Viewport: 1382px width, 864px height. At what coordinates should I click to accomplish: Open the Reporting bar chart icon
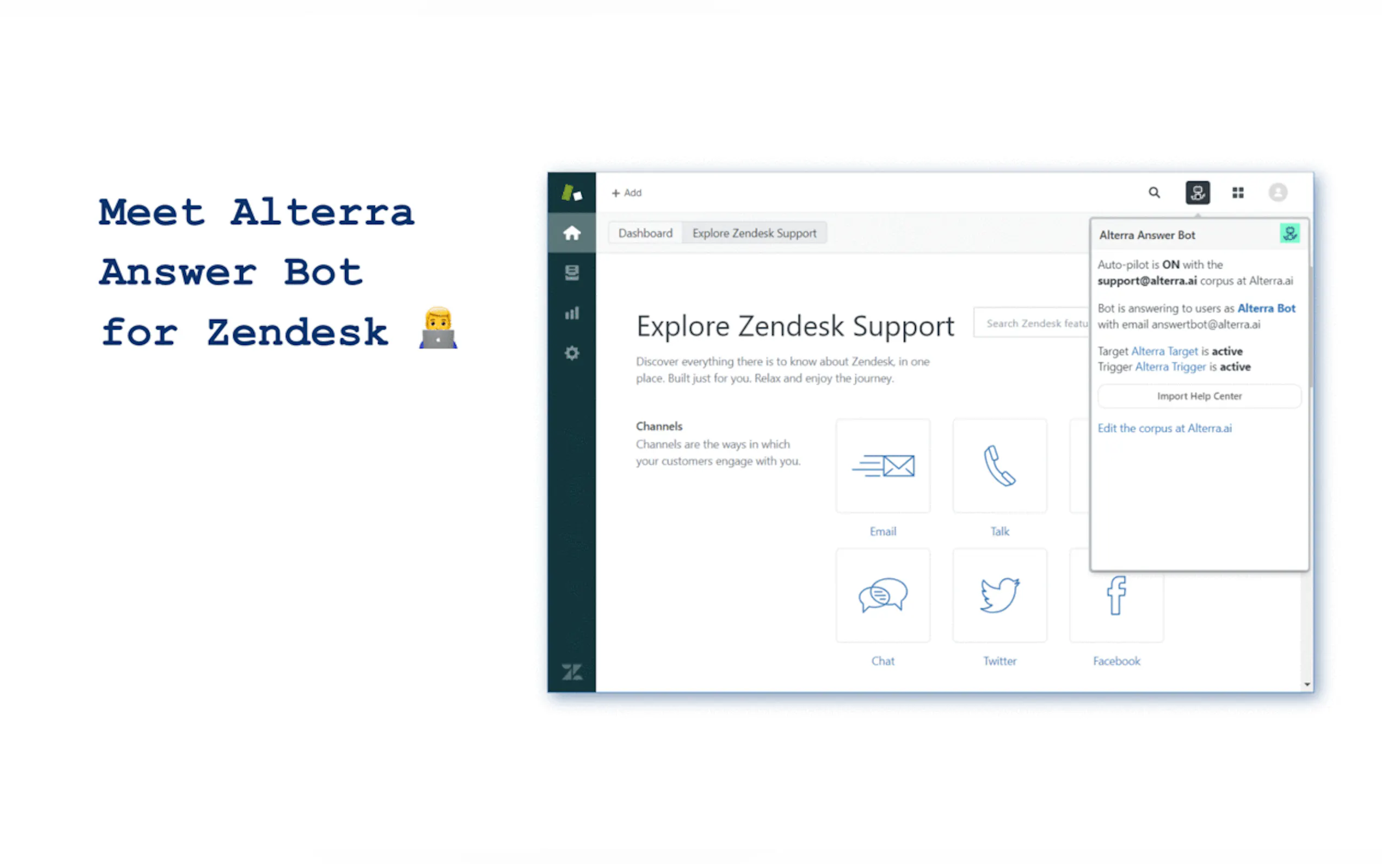click(x=571, y=312)
